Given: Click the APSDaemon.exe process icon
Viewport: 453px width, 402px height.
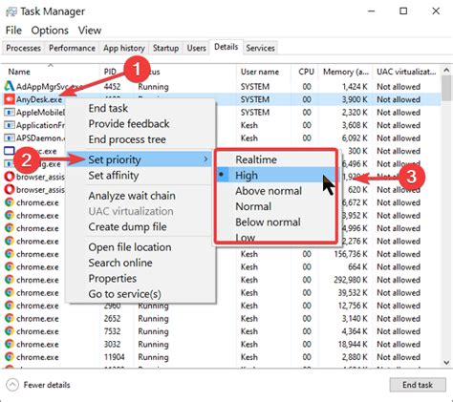Looking at the screenshot, I should pyautogui.click(x=10, y=138).
